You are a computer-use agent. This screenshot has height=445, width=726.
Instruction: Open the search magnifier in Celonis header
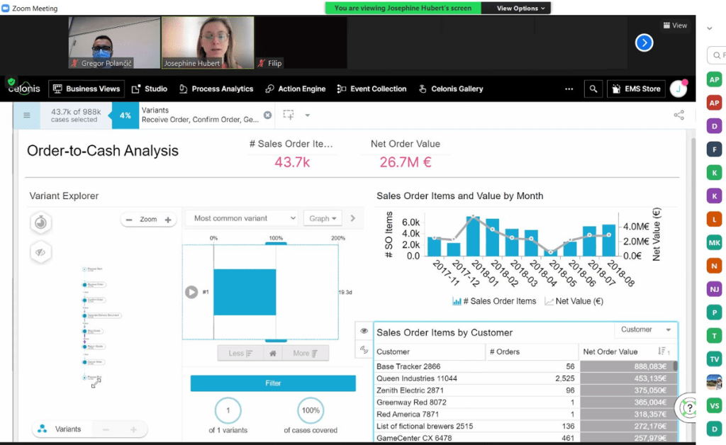pyautogui.click(x=593, y=89)
